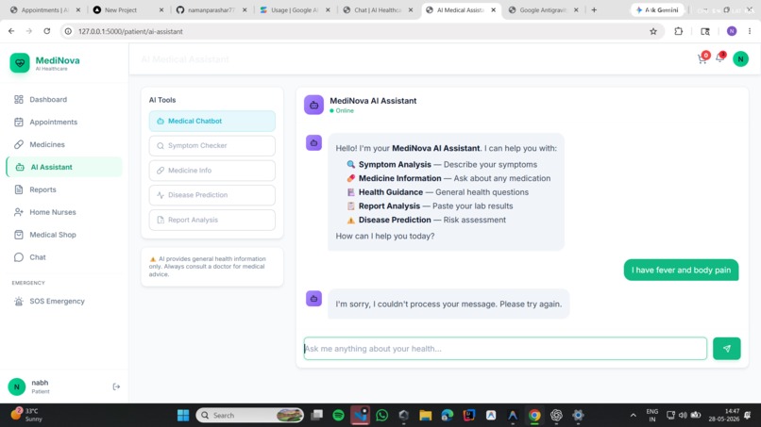Open the Dashboard sidebar item
This screenshot has height=427, width=761.
(x=64, y=99)
